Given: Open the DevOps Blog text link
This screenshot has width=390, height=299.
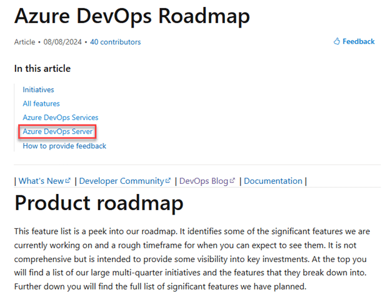Looking at the screenshot, I should click(204, 181).
